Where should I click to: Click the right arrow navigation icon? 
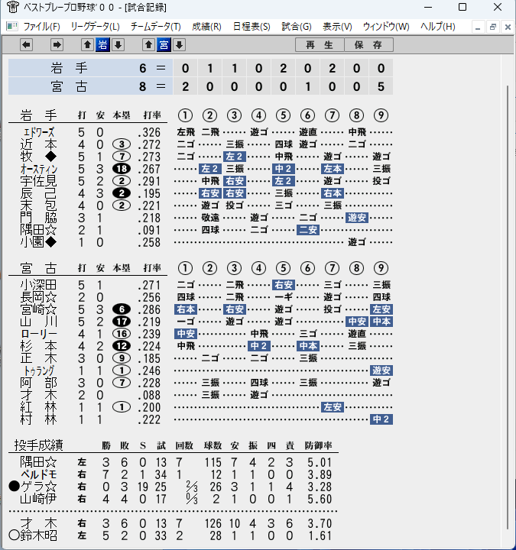click(x=57, y=44)
